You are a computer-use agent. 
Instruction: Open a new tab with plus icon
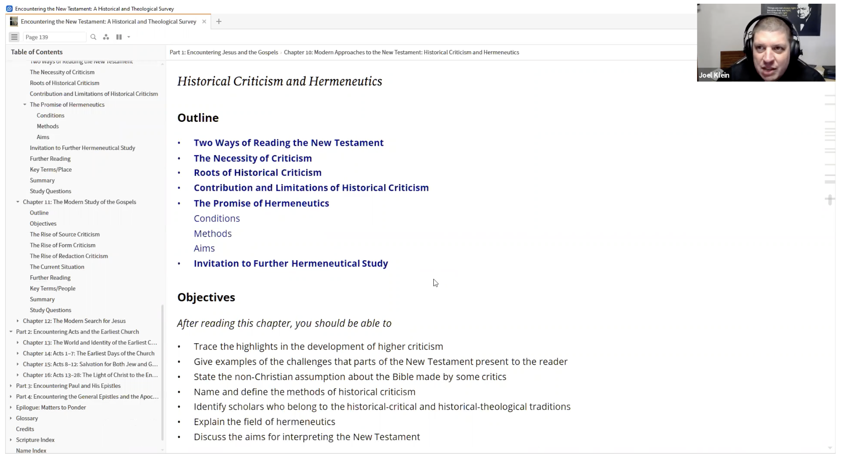(219, 22)
